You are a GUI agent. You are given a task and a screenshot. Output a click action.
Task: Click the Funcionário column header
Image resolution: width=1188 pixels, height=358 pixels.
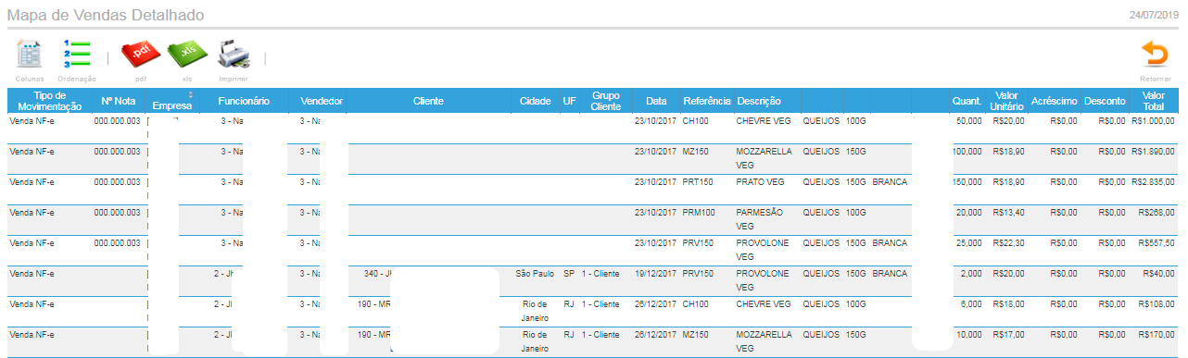coord(244,101)
